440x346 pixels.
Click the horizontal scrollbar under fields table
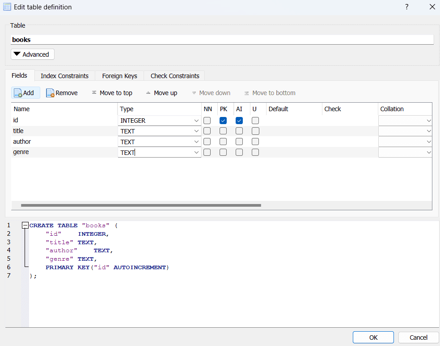141,205
